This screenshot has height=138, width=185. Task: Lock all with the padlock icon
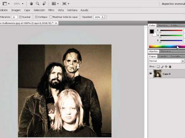(x=170, y=67)
